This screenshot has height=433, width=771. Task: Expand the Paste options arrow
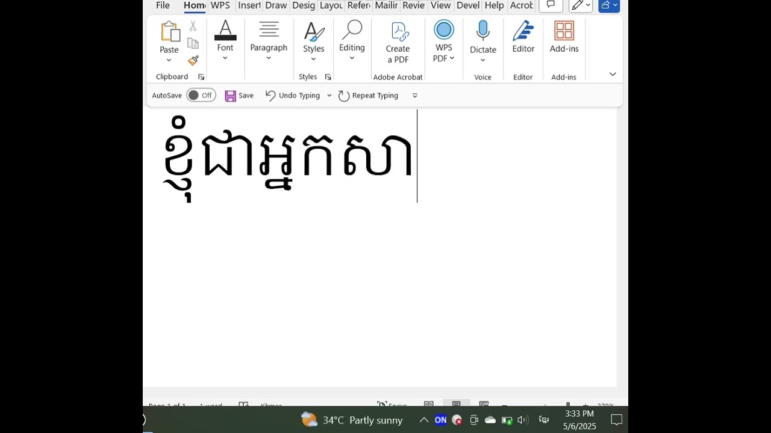pos(169,60)
